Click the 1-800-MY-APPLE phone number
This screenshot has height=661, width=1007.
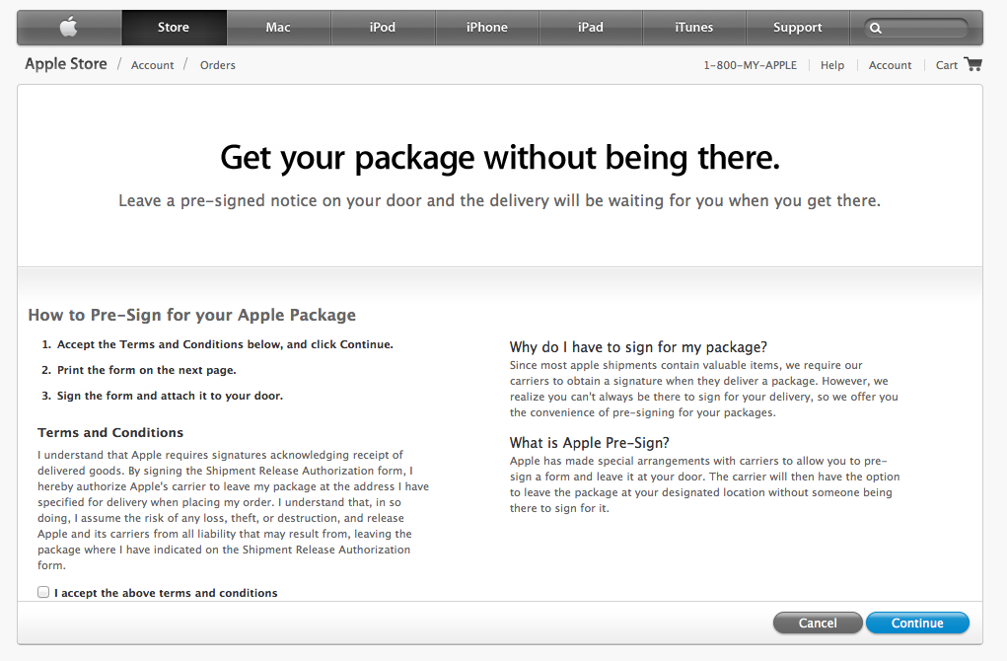click(751, 65)
